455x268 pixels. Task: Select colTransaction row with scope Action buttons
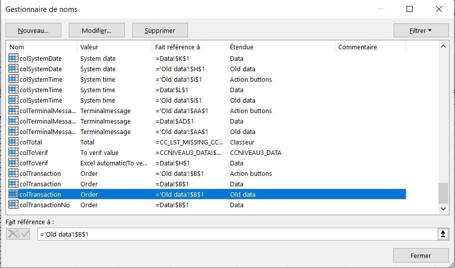(x=207, y=173)
